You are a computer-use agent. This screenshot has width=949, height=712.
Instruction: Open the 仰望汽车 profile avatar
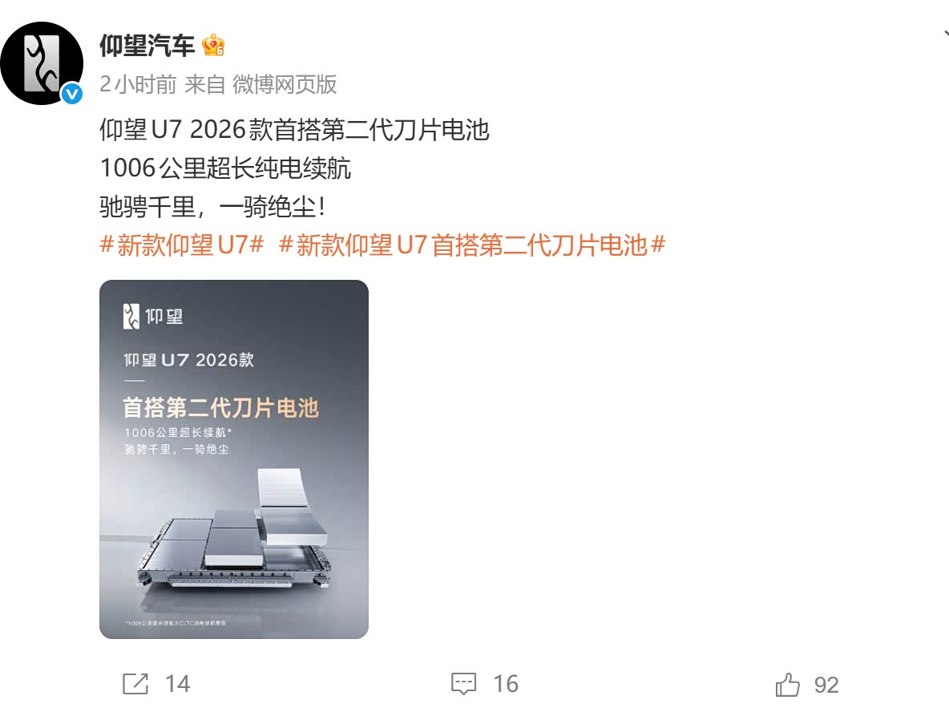pyautogui.click(x=42, y=63)
